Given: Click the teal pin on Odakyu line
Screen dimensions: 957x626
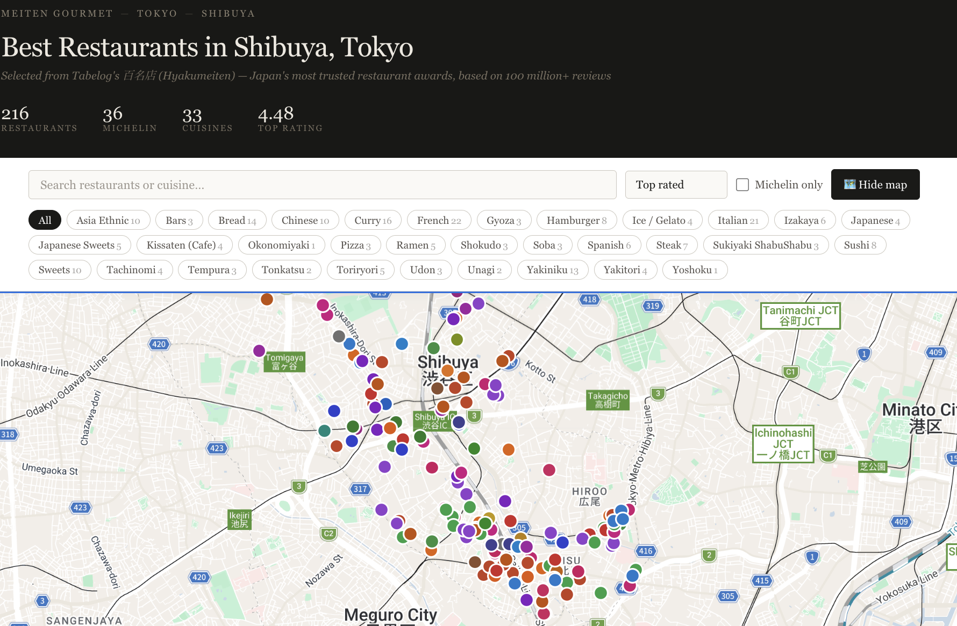Looking at the screenshot, I should tap(324, 431).
